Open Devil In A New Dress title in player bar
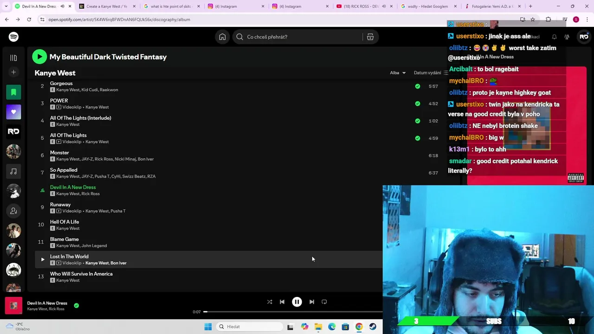Screen dimensions: 594x334 click(47, 303)
